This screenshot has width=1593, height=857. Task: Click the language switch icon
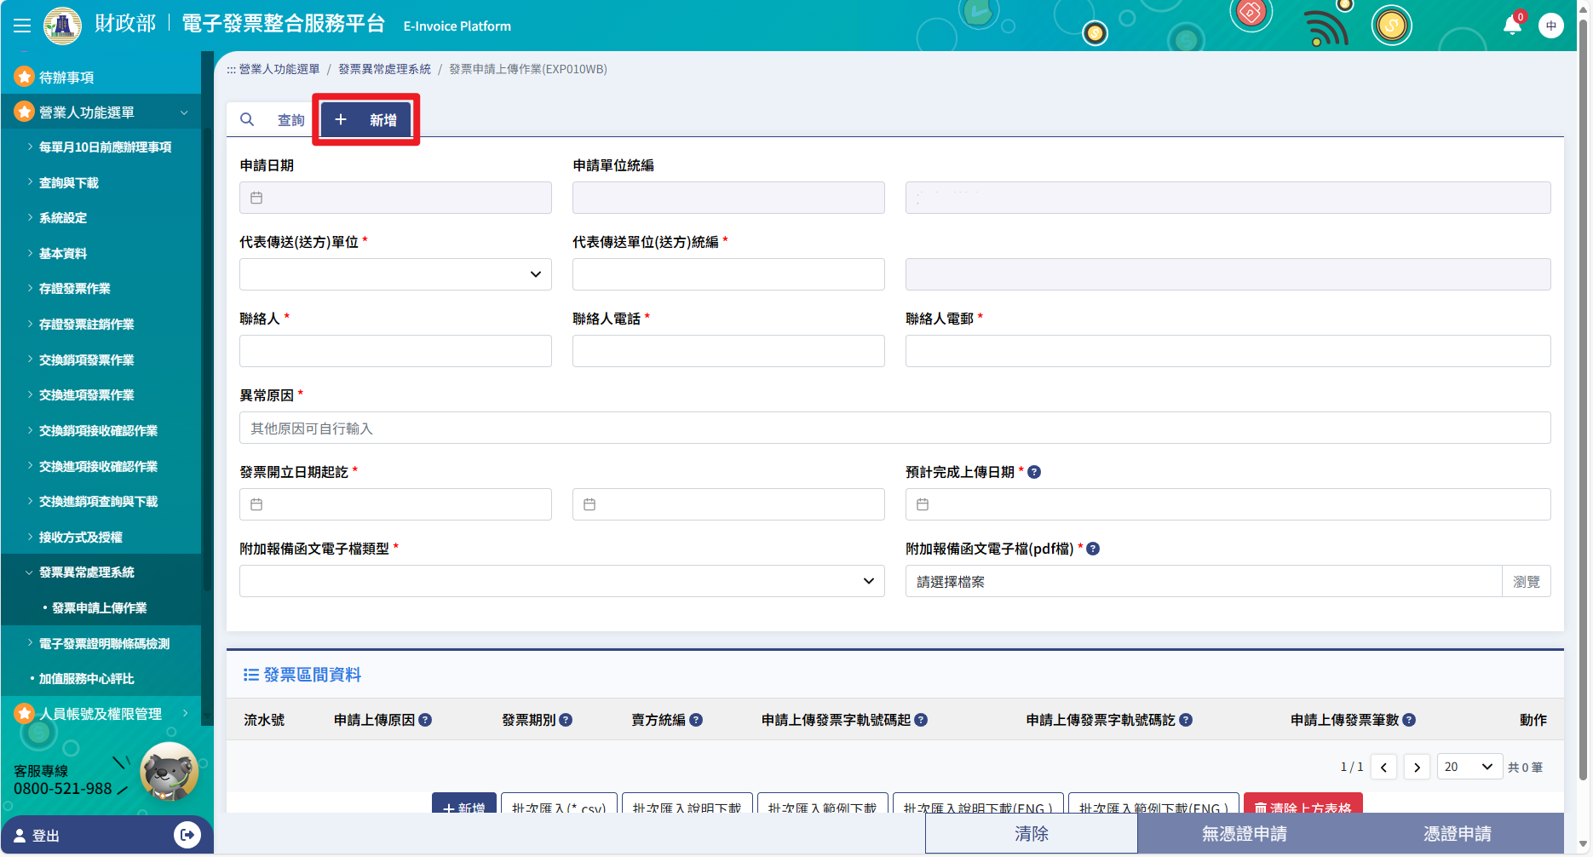click(x=1551, y=26)
